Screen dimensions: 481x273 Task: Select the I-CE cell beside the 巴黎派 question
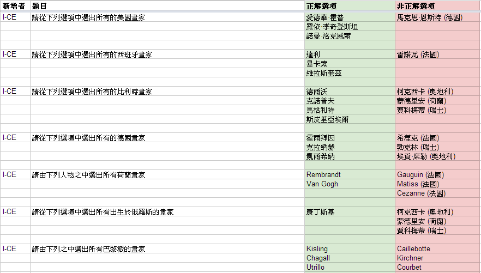15,249
